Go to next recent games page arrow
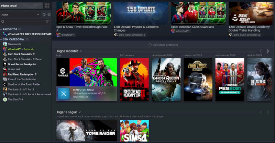Viewport: 275px width, 143px height. coord(267,51)
